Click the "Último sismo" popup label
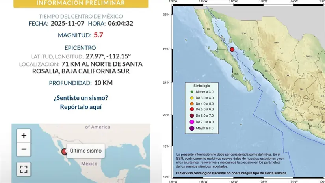Viewport: 325px width, 183px height. point(85,151)
